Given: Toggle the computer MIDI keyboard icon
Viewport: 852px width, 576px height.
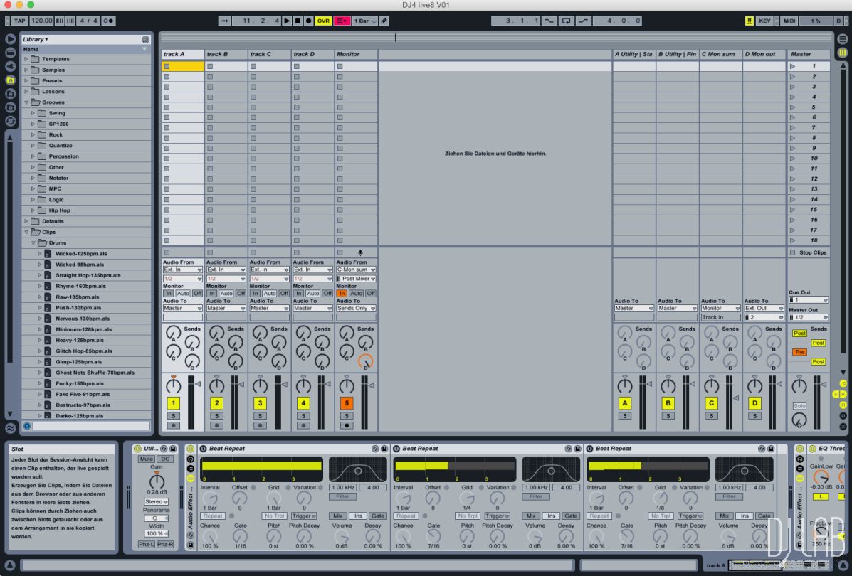Looking at the screenshot, I should point(749,21).
